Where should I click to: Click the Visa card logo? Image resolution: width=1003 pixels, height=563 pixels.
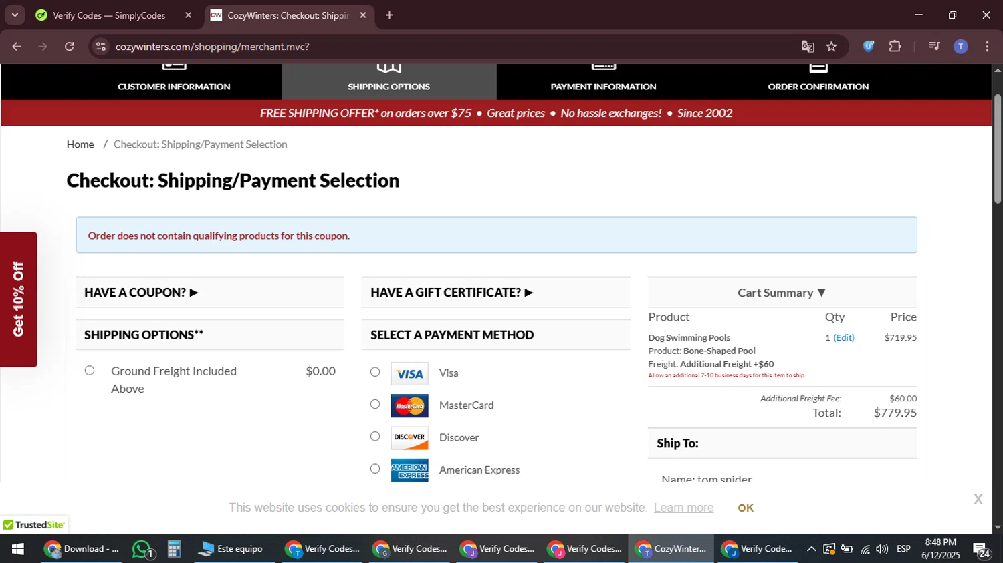(409, 374)
